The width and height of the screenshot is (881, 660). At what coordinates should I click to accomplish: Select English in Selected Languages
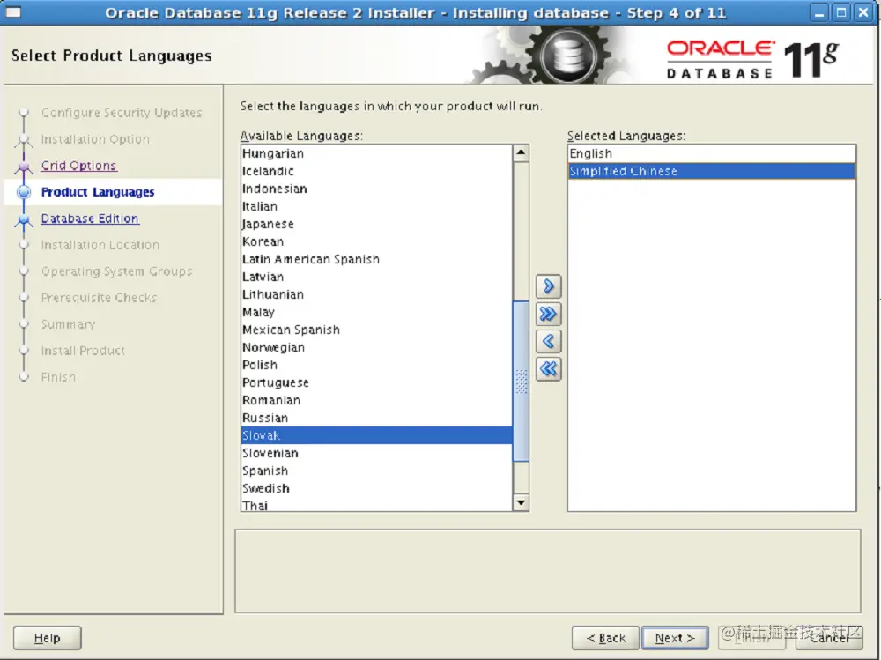[x=590, y=152]
